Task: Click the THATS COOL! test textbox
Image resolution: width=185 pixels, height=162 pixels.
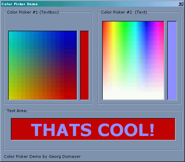Action: (93, 129)
